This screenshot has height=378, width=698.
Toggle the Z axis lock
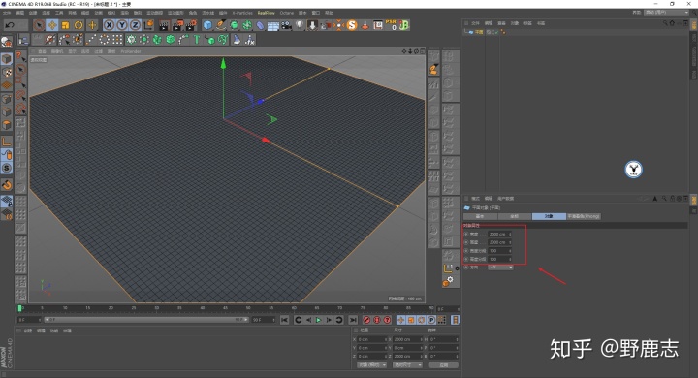click(x=135, y=25)
